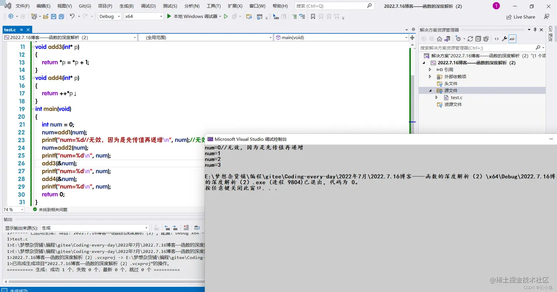Image resolution: width=557 pixels, height=292 pixels.
Task: Click the Save All double-floppy icon
Action: pos(61,17)
